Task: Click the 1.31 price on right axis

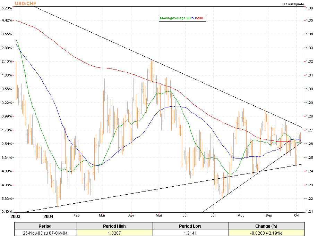Action: pyautogui.click(x=309, y=75)
